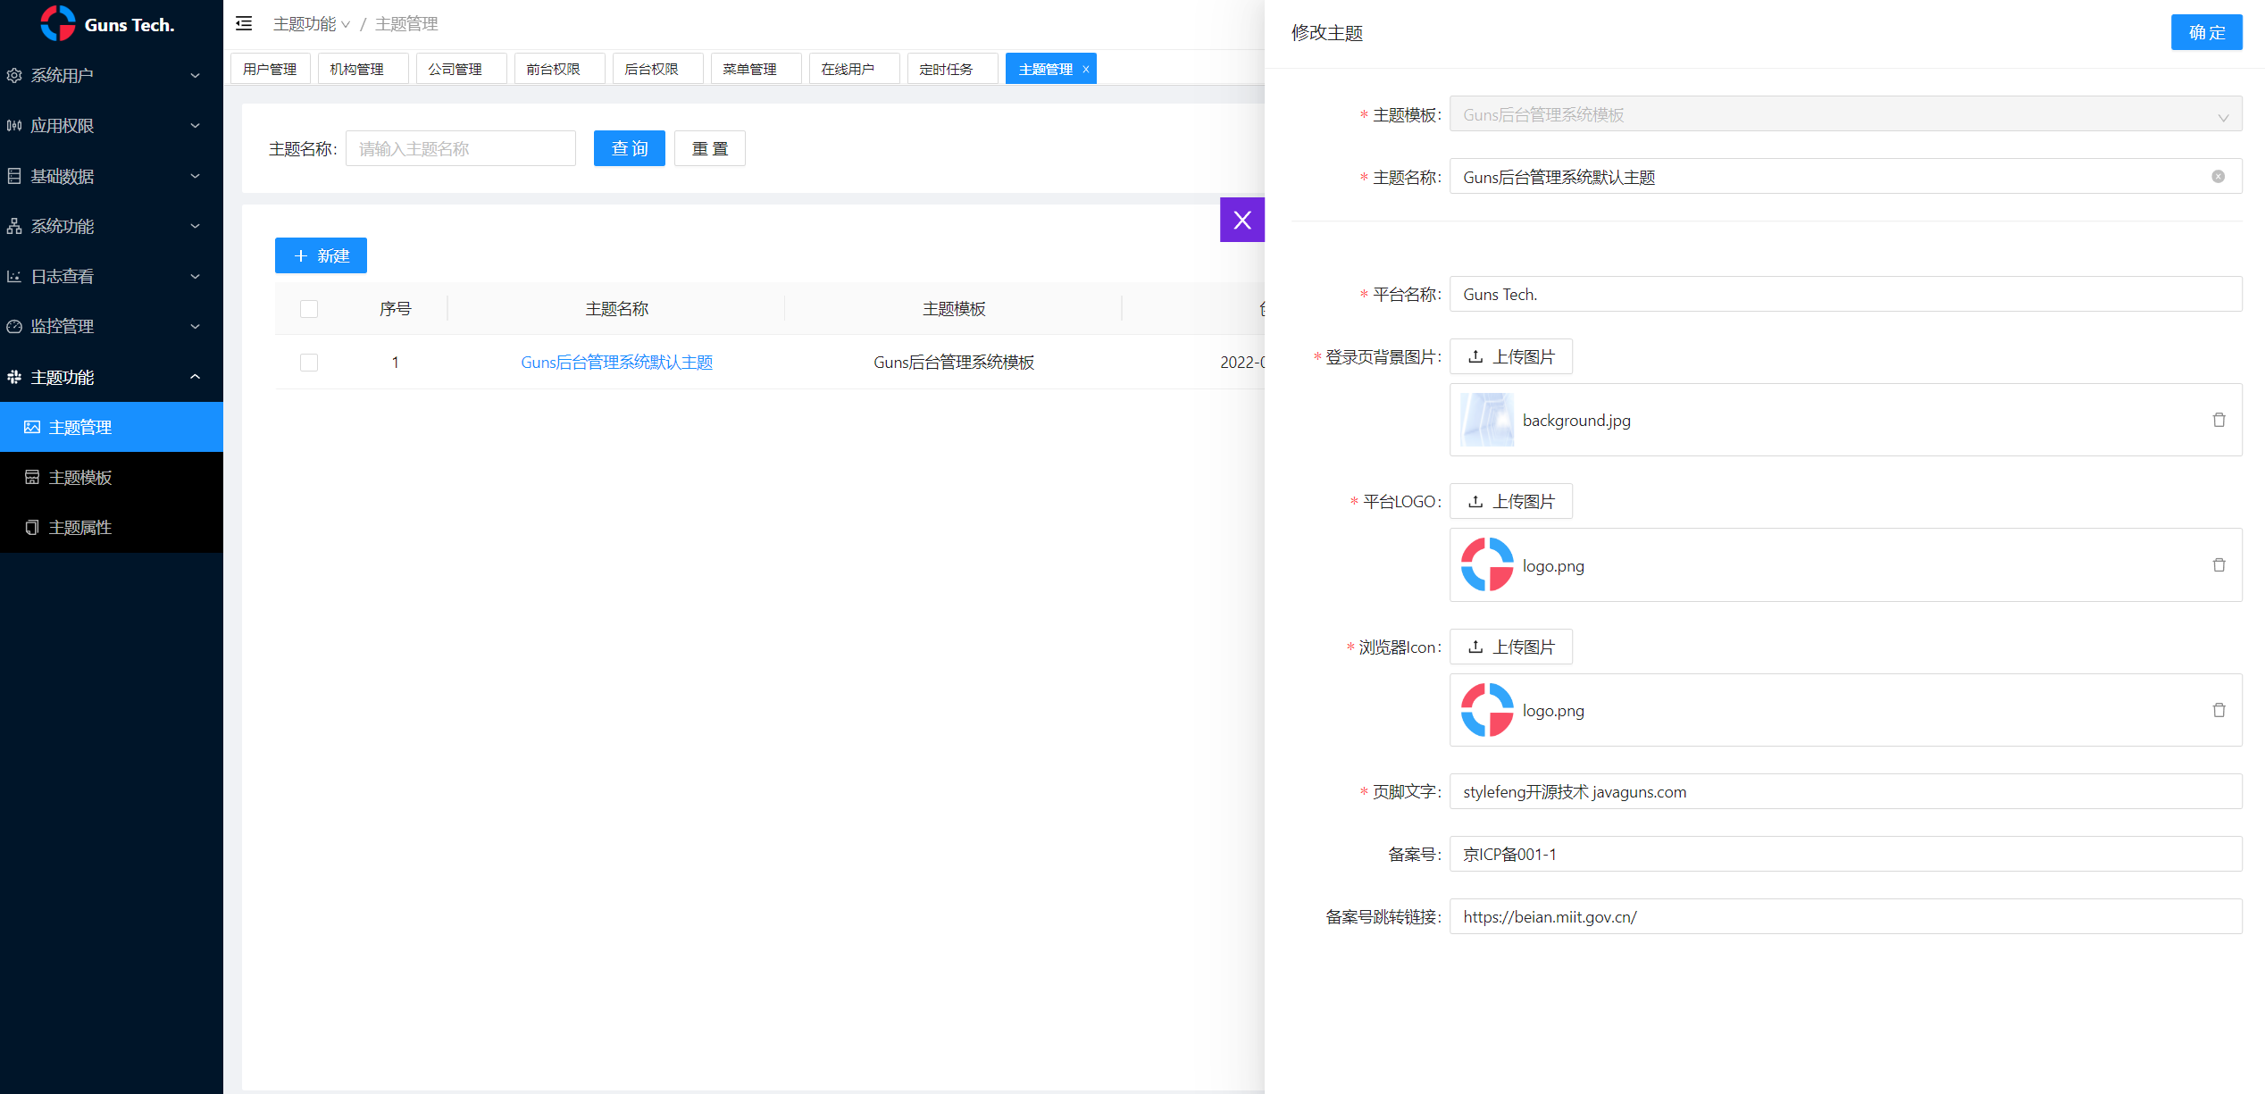Screen dimensions: 2265x1094
Task: Open the Guns后台管理系统默认主题 link
Action: [616, 363]
